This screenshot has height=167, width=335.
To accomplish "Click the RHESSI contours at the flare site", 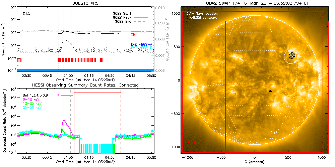I will (292, 56).
